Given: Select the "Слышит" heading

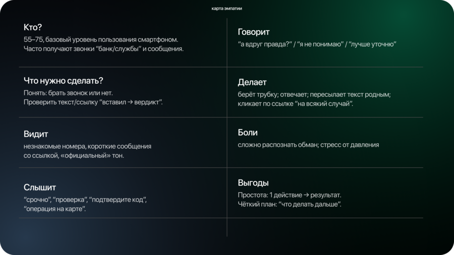Looking at the screenshot, I should [39, 187].
